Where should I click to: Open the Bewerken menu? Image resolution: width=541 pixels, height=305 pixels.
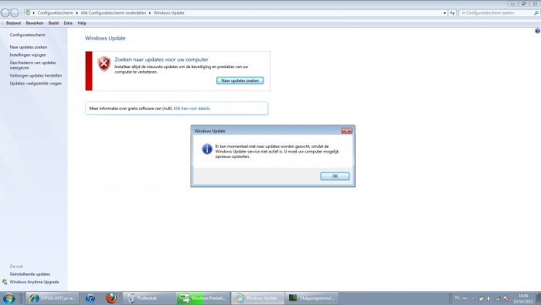pyautogui.click(x=35, y=23)
